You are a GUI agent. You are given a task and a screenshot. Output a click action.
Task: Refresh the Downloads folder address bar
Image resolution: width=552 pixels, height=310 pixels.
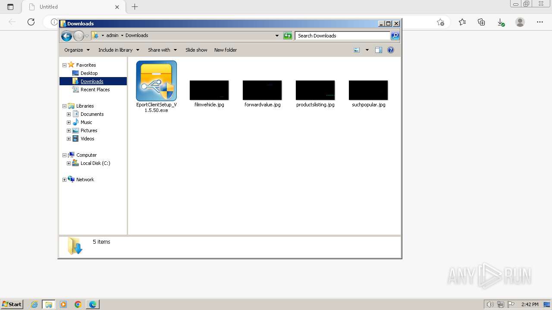(x=288, y=36)
